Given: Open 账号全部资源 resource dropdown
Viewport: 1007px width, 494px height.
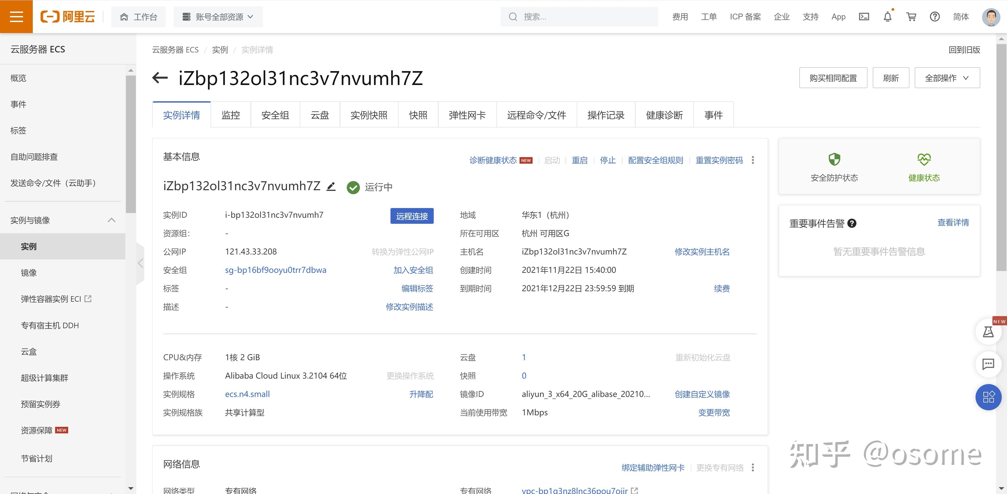Looking at the screenshot, I should pos(218,17).
